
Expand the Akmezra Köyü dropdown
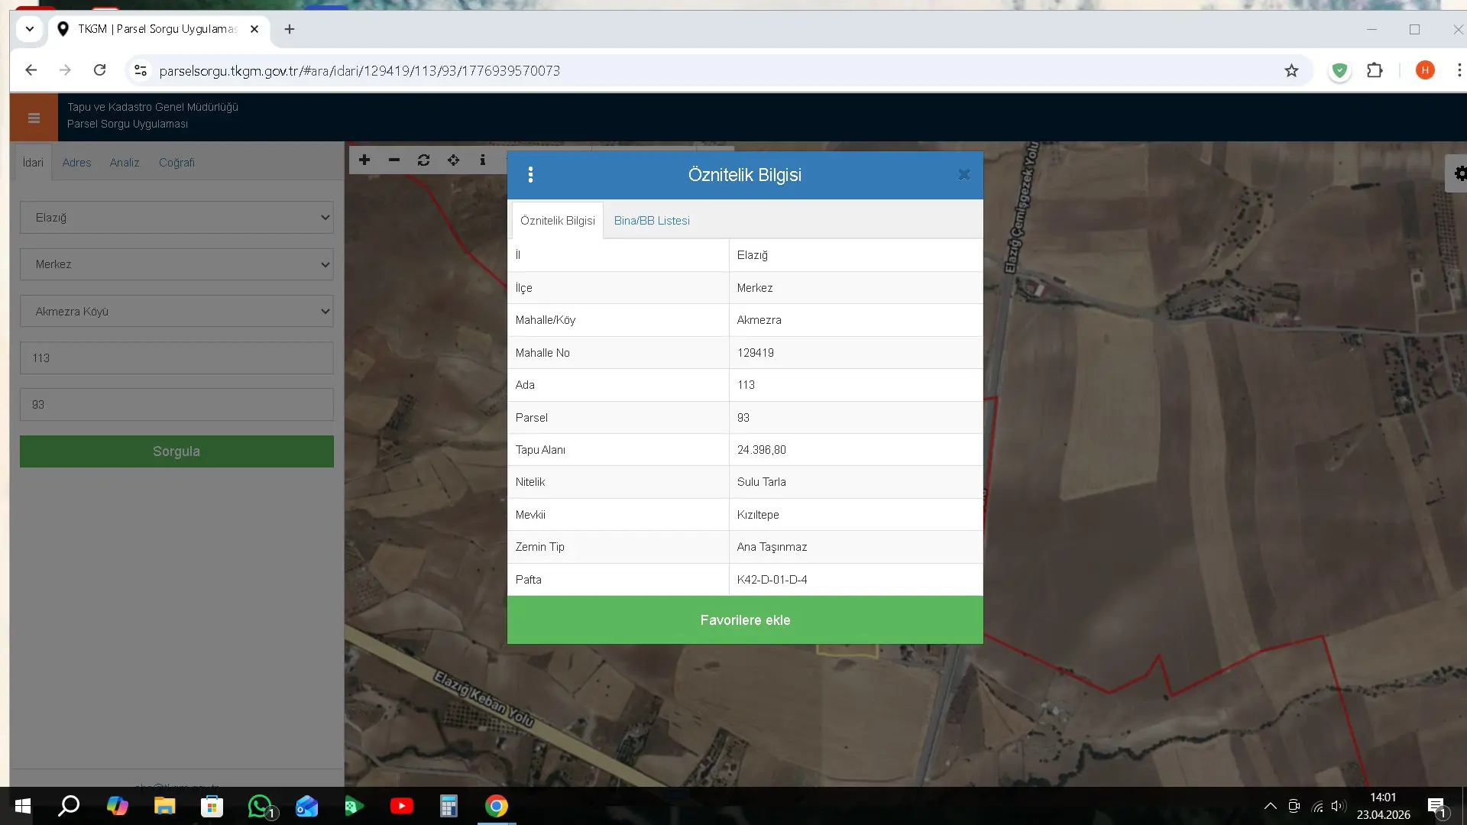point(176,311)
